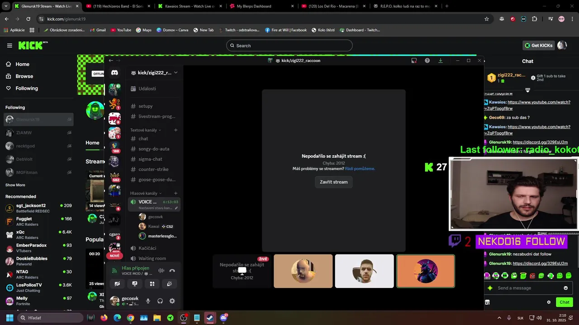Open sgt_jackson12 recommended channel
Image resolution: width=579 pixels, height=325 pixels.
pyautogui.click(x=38, y=209)
